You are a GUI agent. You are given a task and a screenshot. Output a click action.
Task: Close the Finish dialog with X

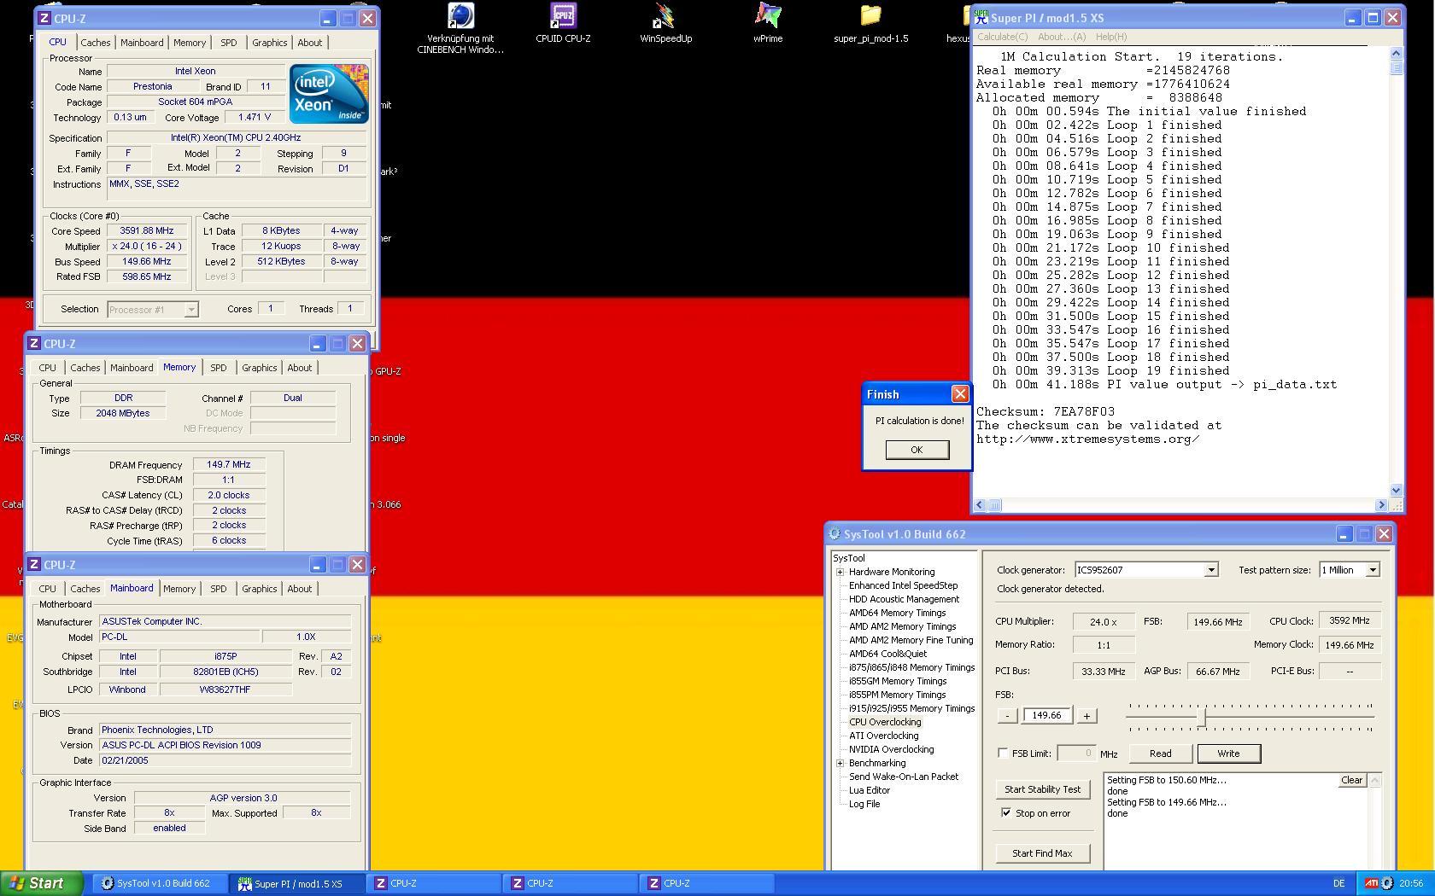[960, 393]
